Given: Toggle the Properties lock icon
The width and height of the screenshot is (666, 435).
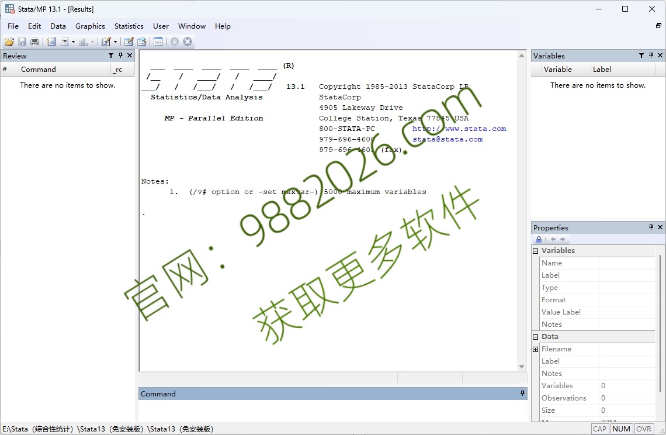Looking at the screenshot, I should click(x=539, y=239).
